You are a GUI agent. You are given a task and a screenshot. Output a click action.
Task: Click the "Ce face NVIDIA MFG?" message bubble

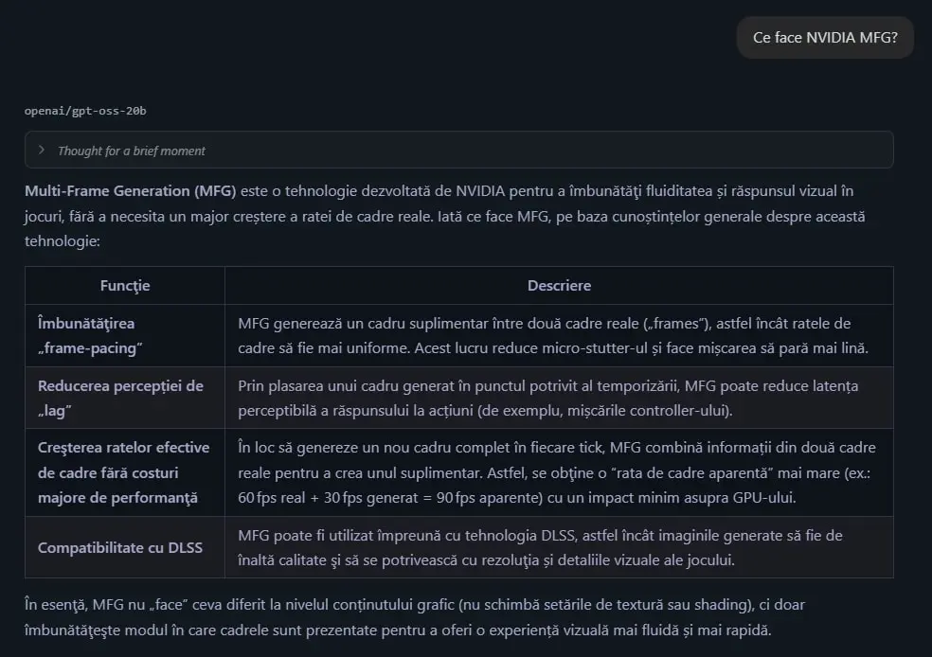[825, 38]
